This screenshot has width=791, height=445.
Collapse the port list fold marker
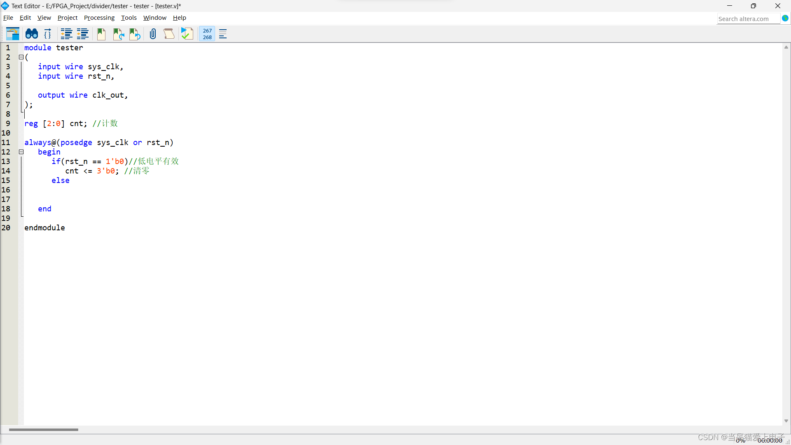[21, 57]
